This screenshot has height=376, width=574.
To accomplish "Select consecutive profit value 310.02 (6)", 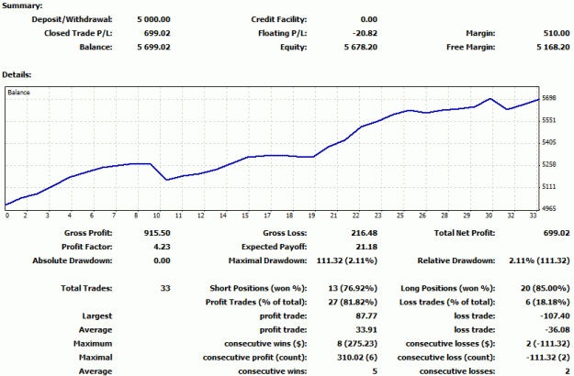I will click(357, 358).
